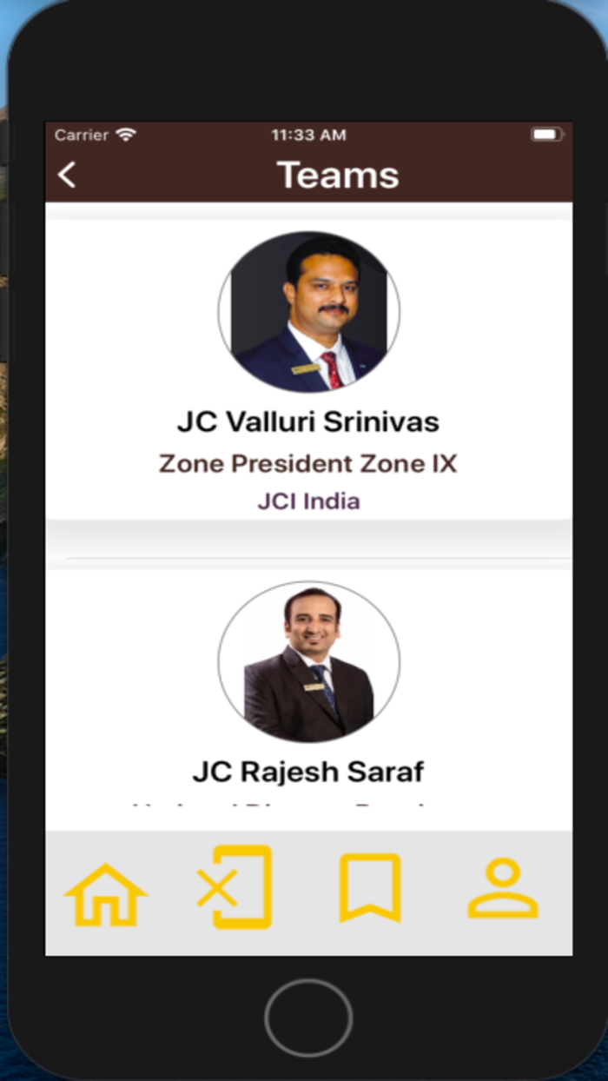Tap the Wi-Fi status icon
The image size is (608, 1081).
coord(126,135)
